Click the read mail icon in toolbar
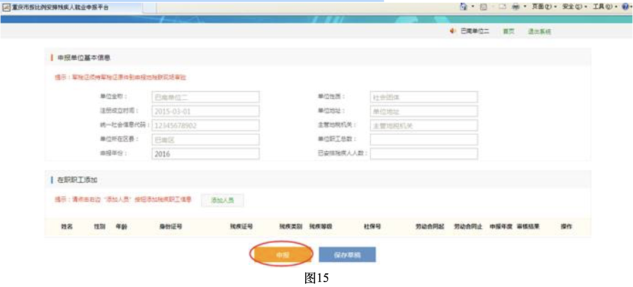 coord(502,6)
